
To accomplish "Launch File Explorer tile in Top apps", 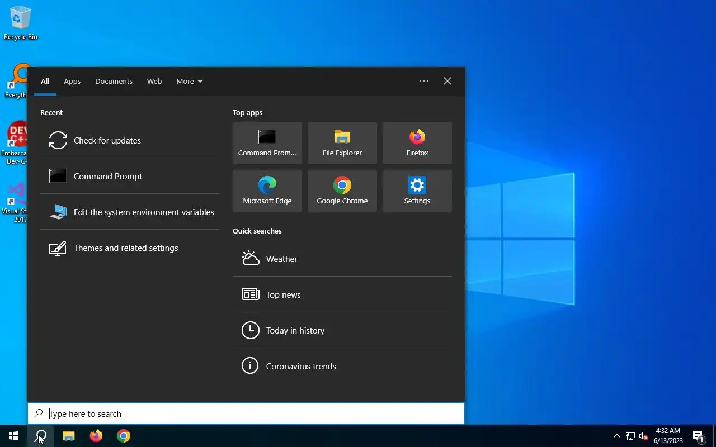I will point(342,143).
